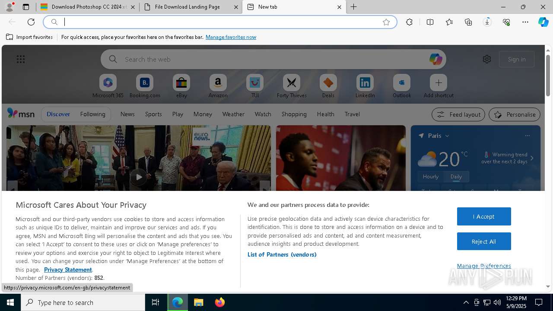Screen dimensions: 553x311
Task: Open weather card more options
Action: click(x=527, y=136)
